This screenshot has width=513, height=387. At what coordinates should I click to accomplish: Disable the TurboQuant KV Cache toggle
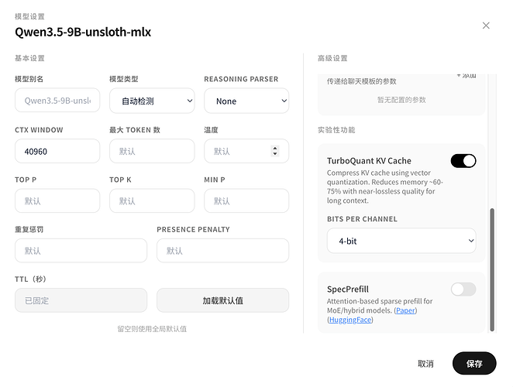[x=463, y=161]
